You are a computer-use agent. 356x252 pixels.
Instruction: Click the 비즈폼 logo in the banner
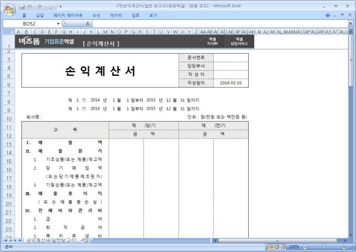pos(29,41)
